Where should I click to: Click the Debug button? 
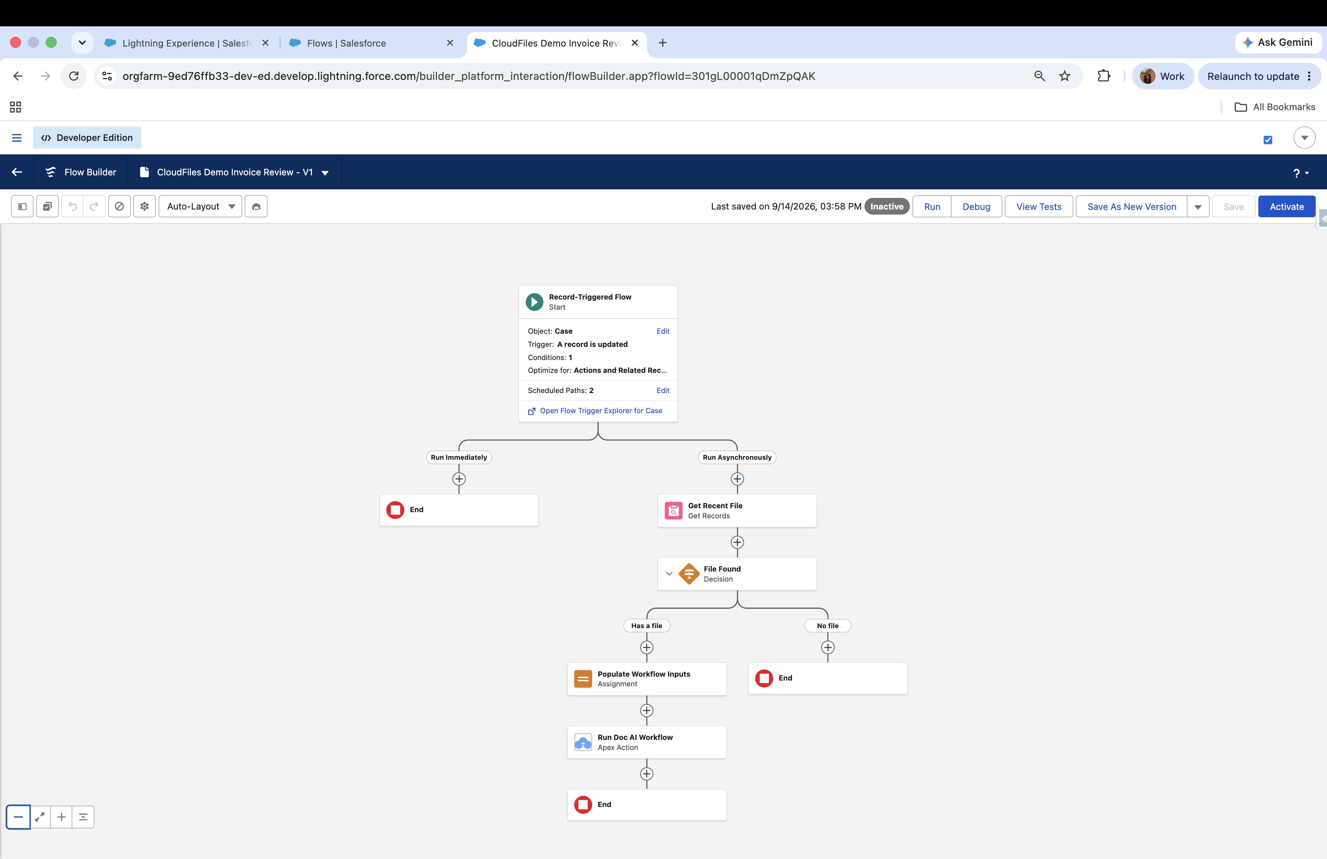976,207
